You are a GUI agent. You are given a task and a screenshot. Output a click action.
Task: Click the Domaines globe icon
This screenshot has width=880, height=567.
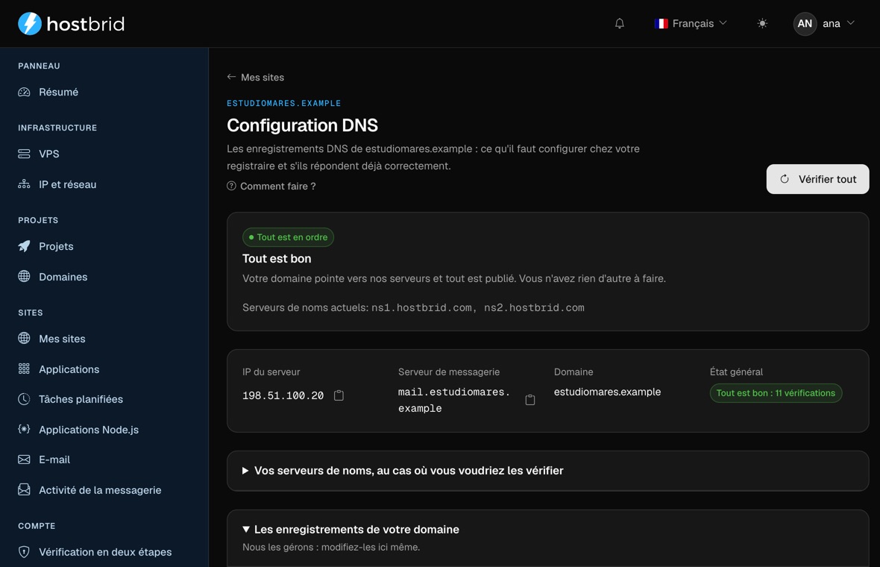(x=24, y=276)
